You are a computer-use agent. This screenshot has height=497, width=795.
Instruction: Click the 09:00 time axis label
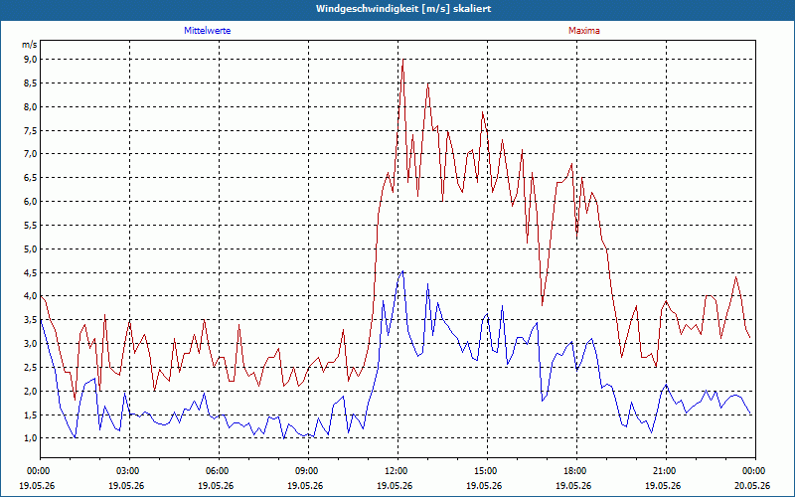[x=308, y=471]
